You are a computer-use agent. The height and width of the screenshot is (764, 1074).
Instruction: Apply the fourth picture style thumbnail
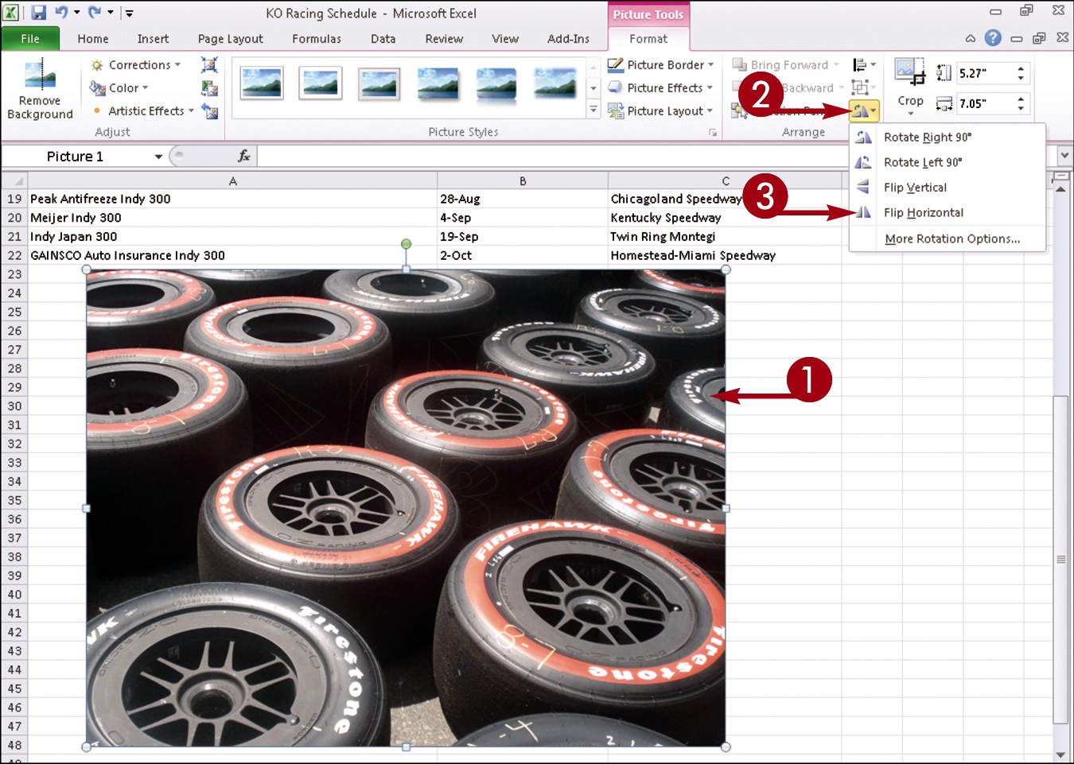pyautogui.click(x=438, y=83)
